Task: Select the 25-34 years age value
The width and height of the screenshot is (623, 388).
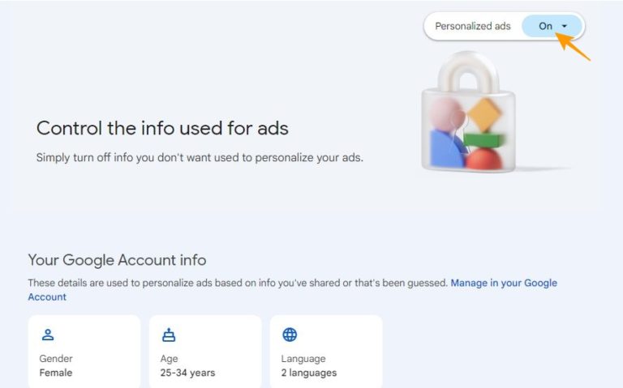Action: tap(187, 373)
